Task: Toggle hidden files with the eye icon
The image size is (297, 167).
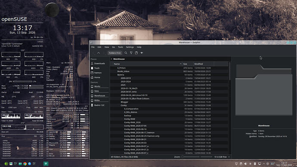Action: coord(142,53)
